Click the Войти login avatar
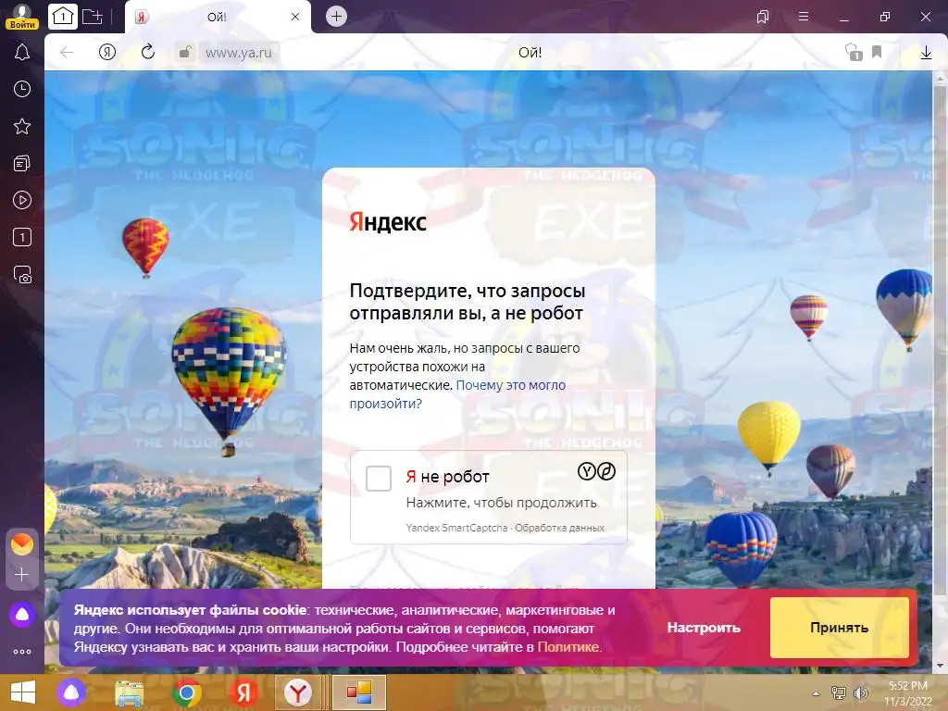This screenshot has width=948, height=711. [22, 17]
